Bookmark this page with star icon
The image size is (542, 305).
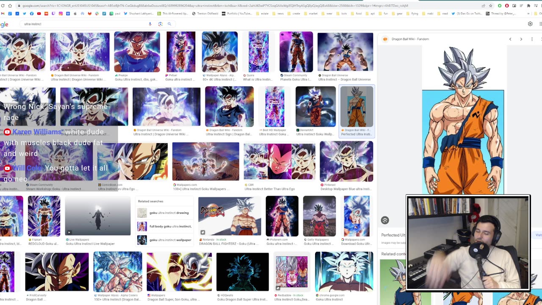click(x=491, y=6)
